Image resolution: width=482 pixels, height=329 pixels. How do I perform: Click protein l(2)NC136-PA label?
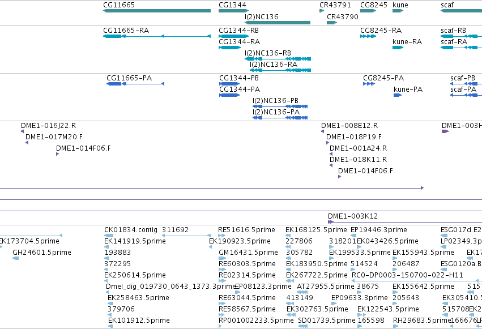pyautogui.click(x=276, y=112)
